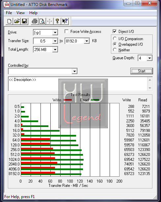Open the Transfer Size end dropdown showing 8192.0

[87, 41]
